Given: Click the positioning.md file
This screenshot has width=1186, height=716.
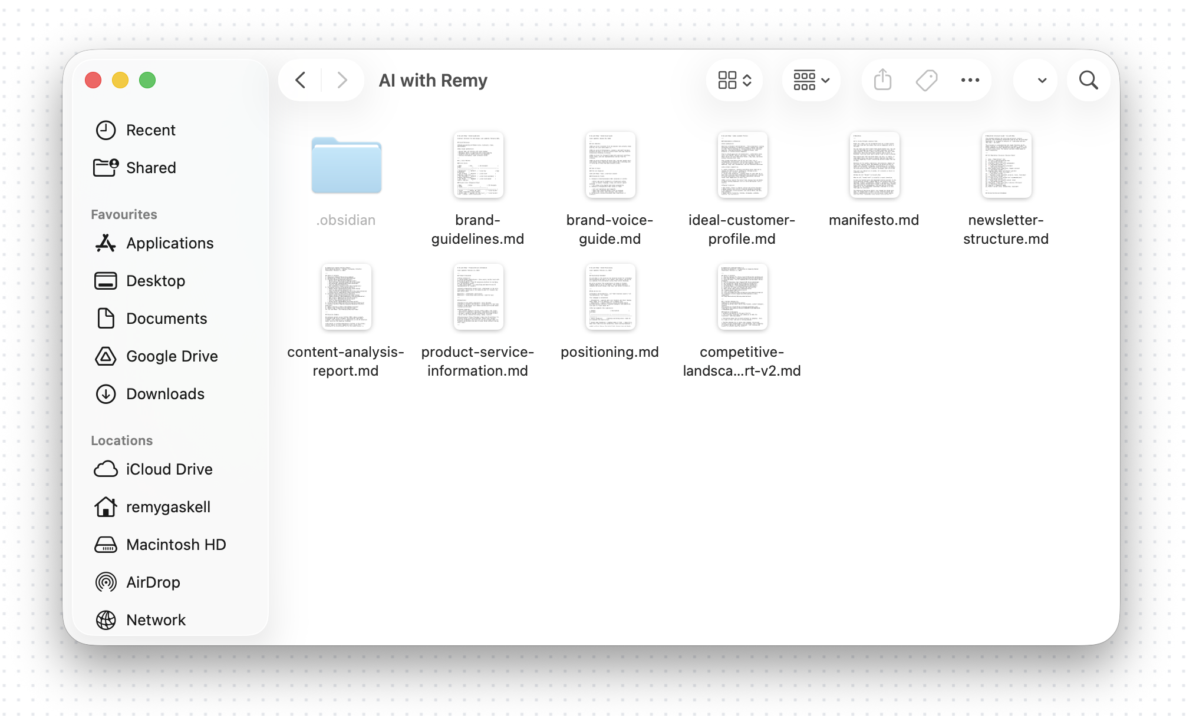Looking at the screenshot, I should click(x=610, y=297).
